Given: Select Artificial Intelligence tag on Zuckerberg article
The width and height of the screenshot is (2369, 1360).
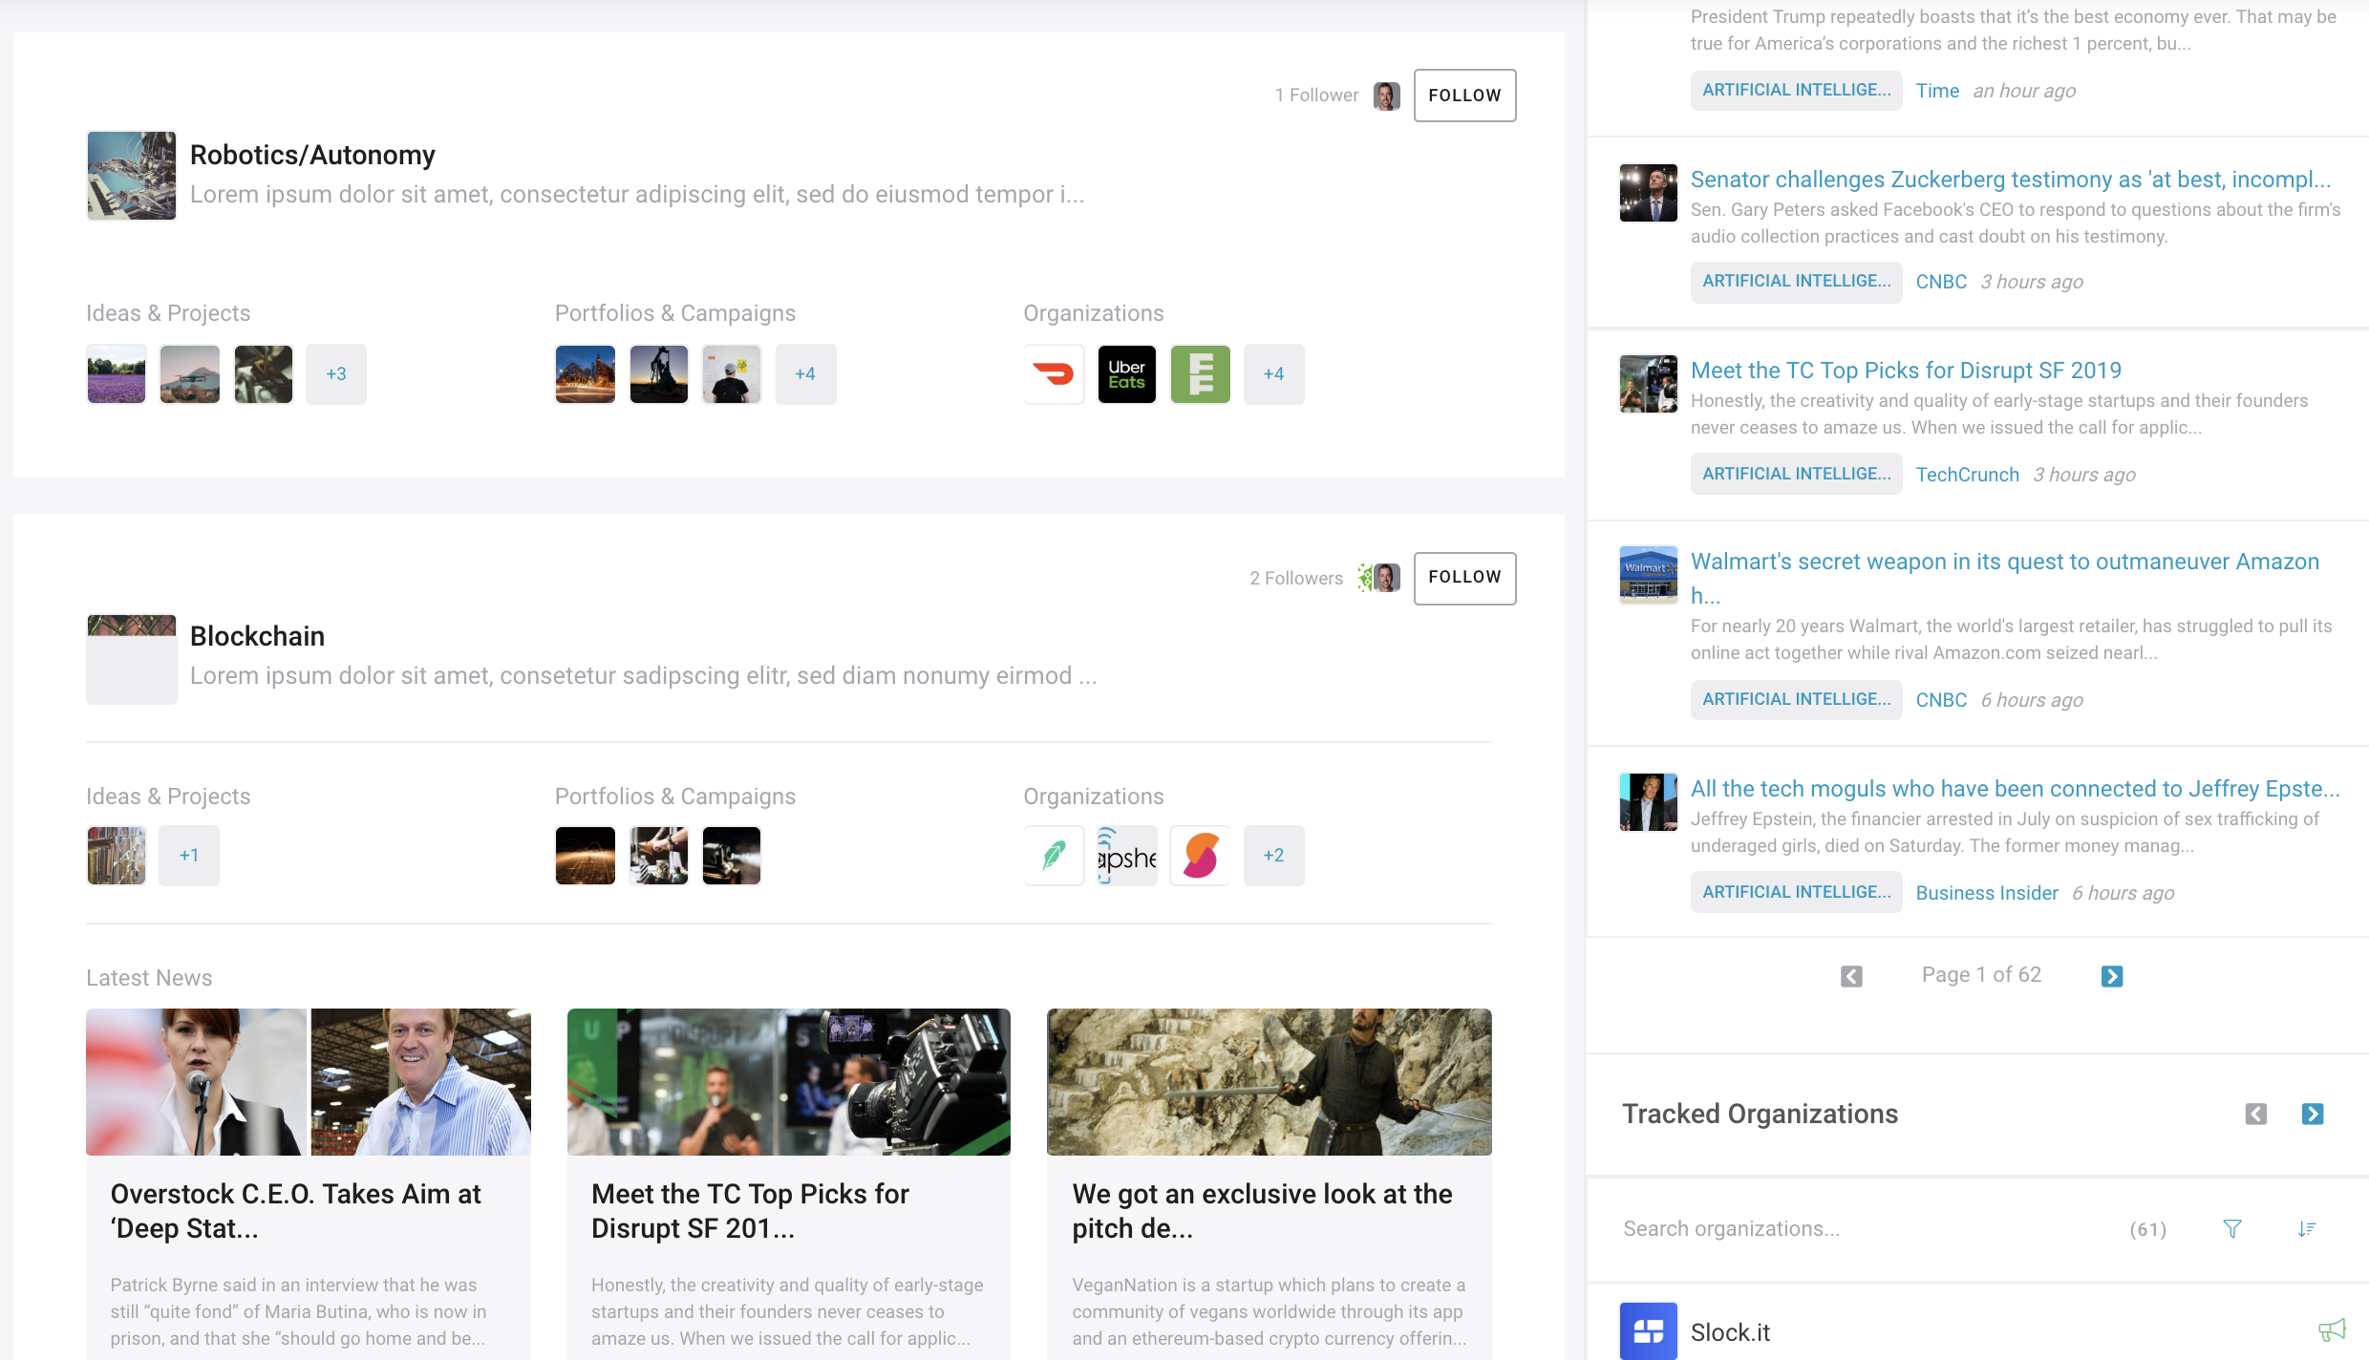Looking at the screenshot, I should pos(1797,282).
